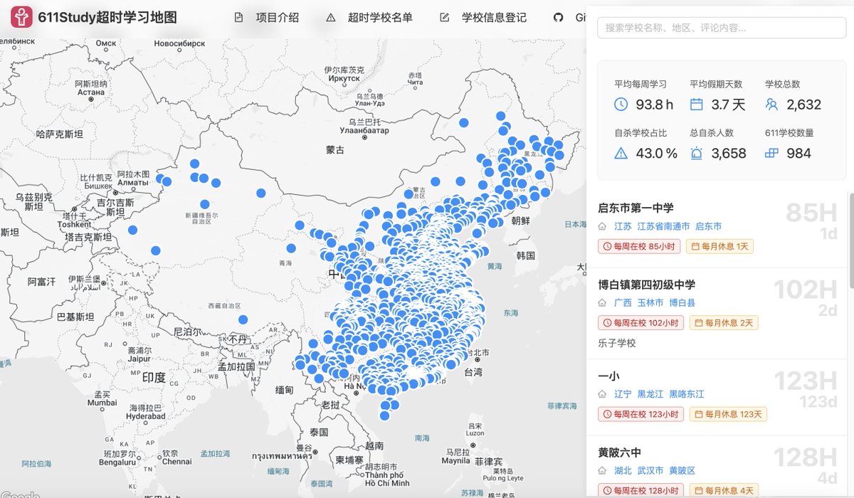This screenshot has width=854, height=498.
Task: Click the GitHub icon in the navbar
Action: click(559, 18)
